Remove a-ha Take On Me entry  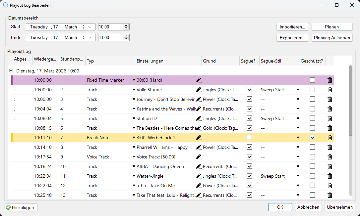point(330,186)
